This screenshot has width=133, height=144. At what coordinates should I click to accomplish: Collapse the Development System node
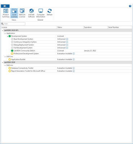click(8, 36)
